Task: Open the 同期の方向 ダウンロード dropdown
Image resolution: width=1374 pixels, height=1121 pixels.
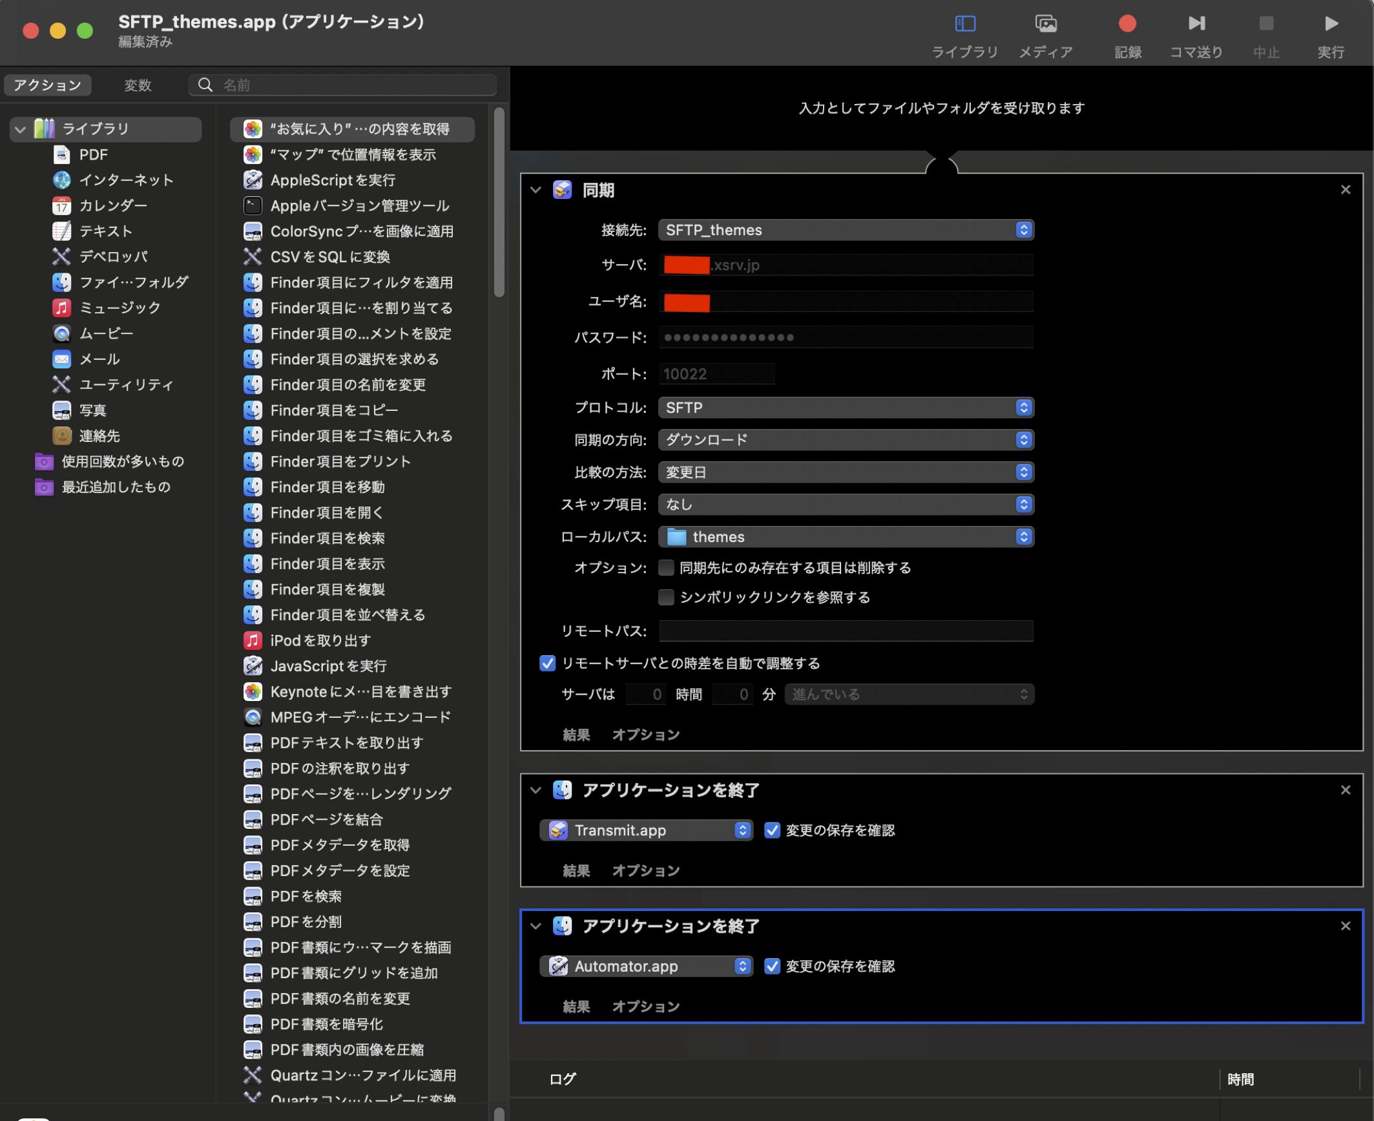Action: pos(845,440)
